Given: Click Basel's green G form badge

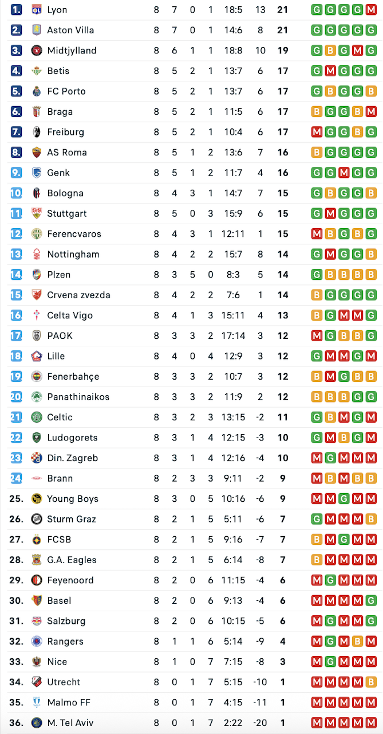Looking at the screenshot, I should pos(371,600).
